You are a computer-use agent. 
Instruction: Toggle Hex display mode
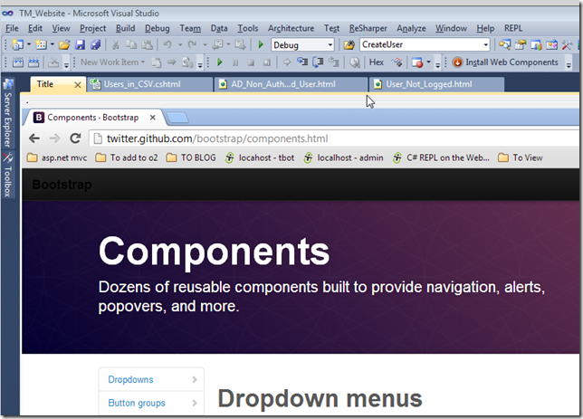pyautogui.click(x=377, y=62)
